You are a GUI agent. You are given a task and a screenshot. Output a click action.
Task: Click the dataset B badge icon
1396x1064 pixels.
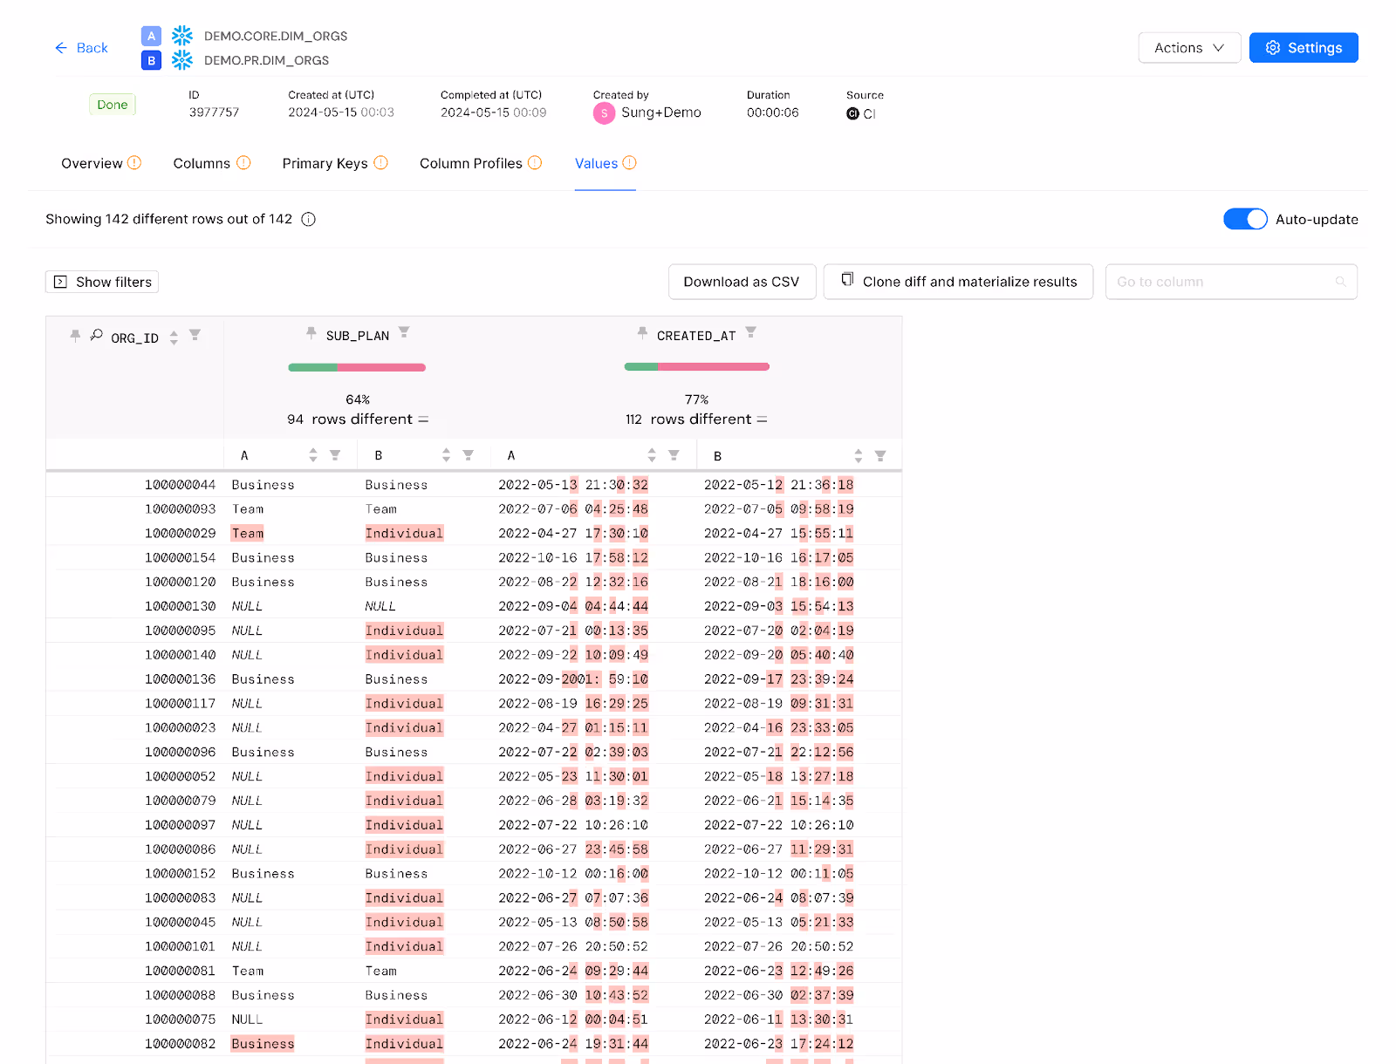click(x=151, y=60)
